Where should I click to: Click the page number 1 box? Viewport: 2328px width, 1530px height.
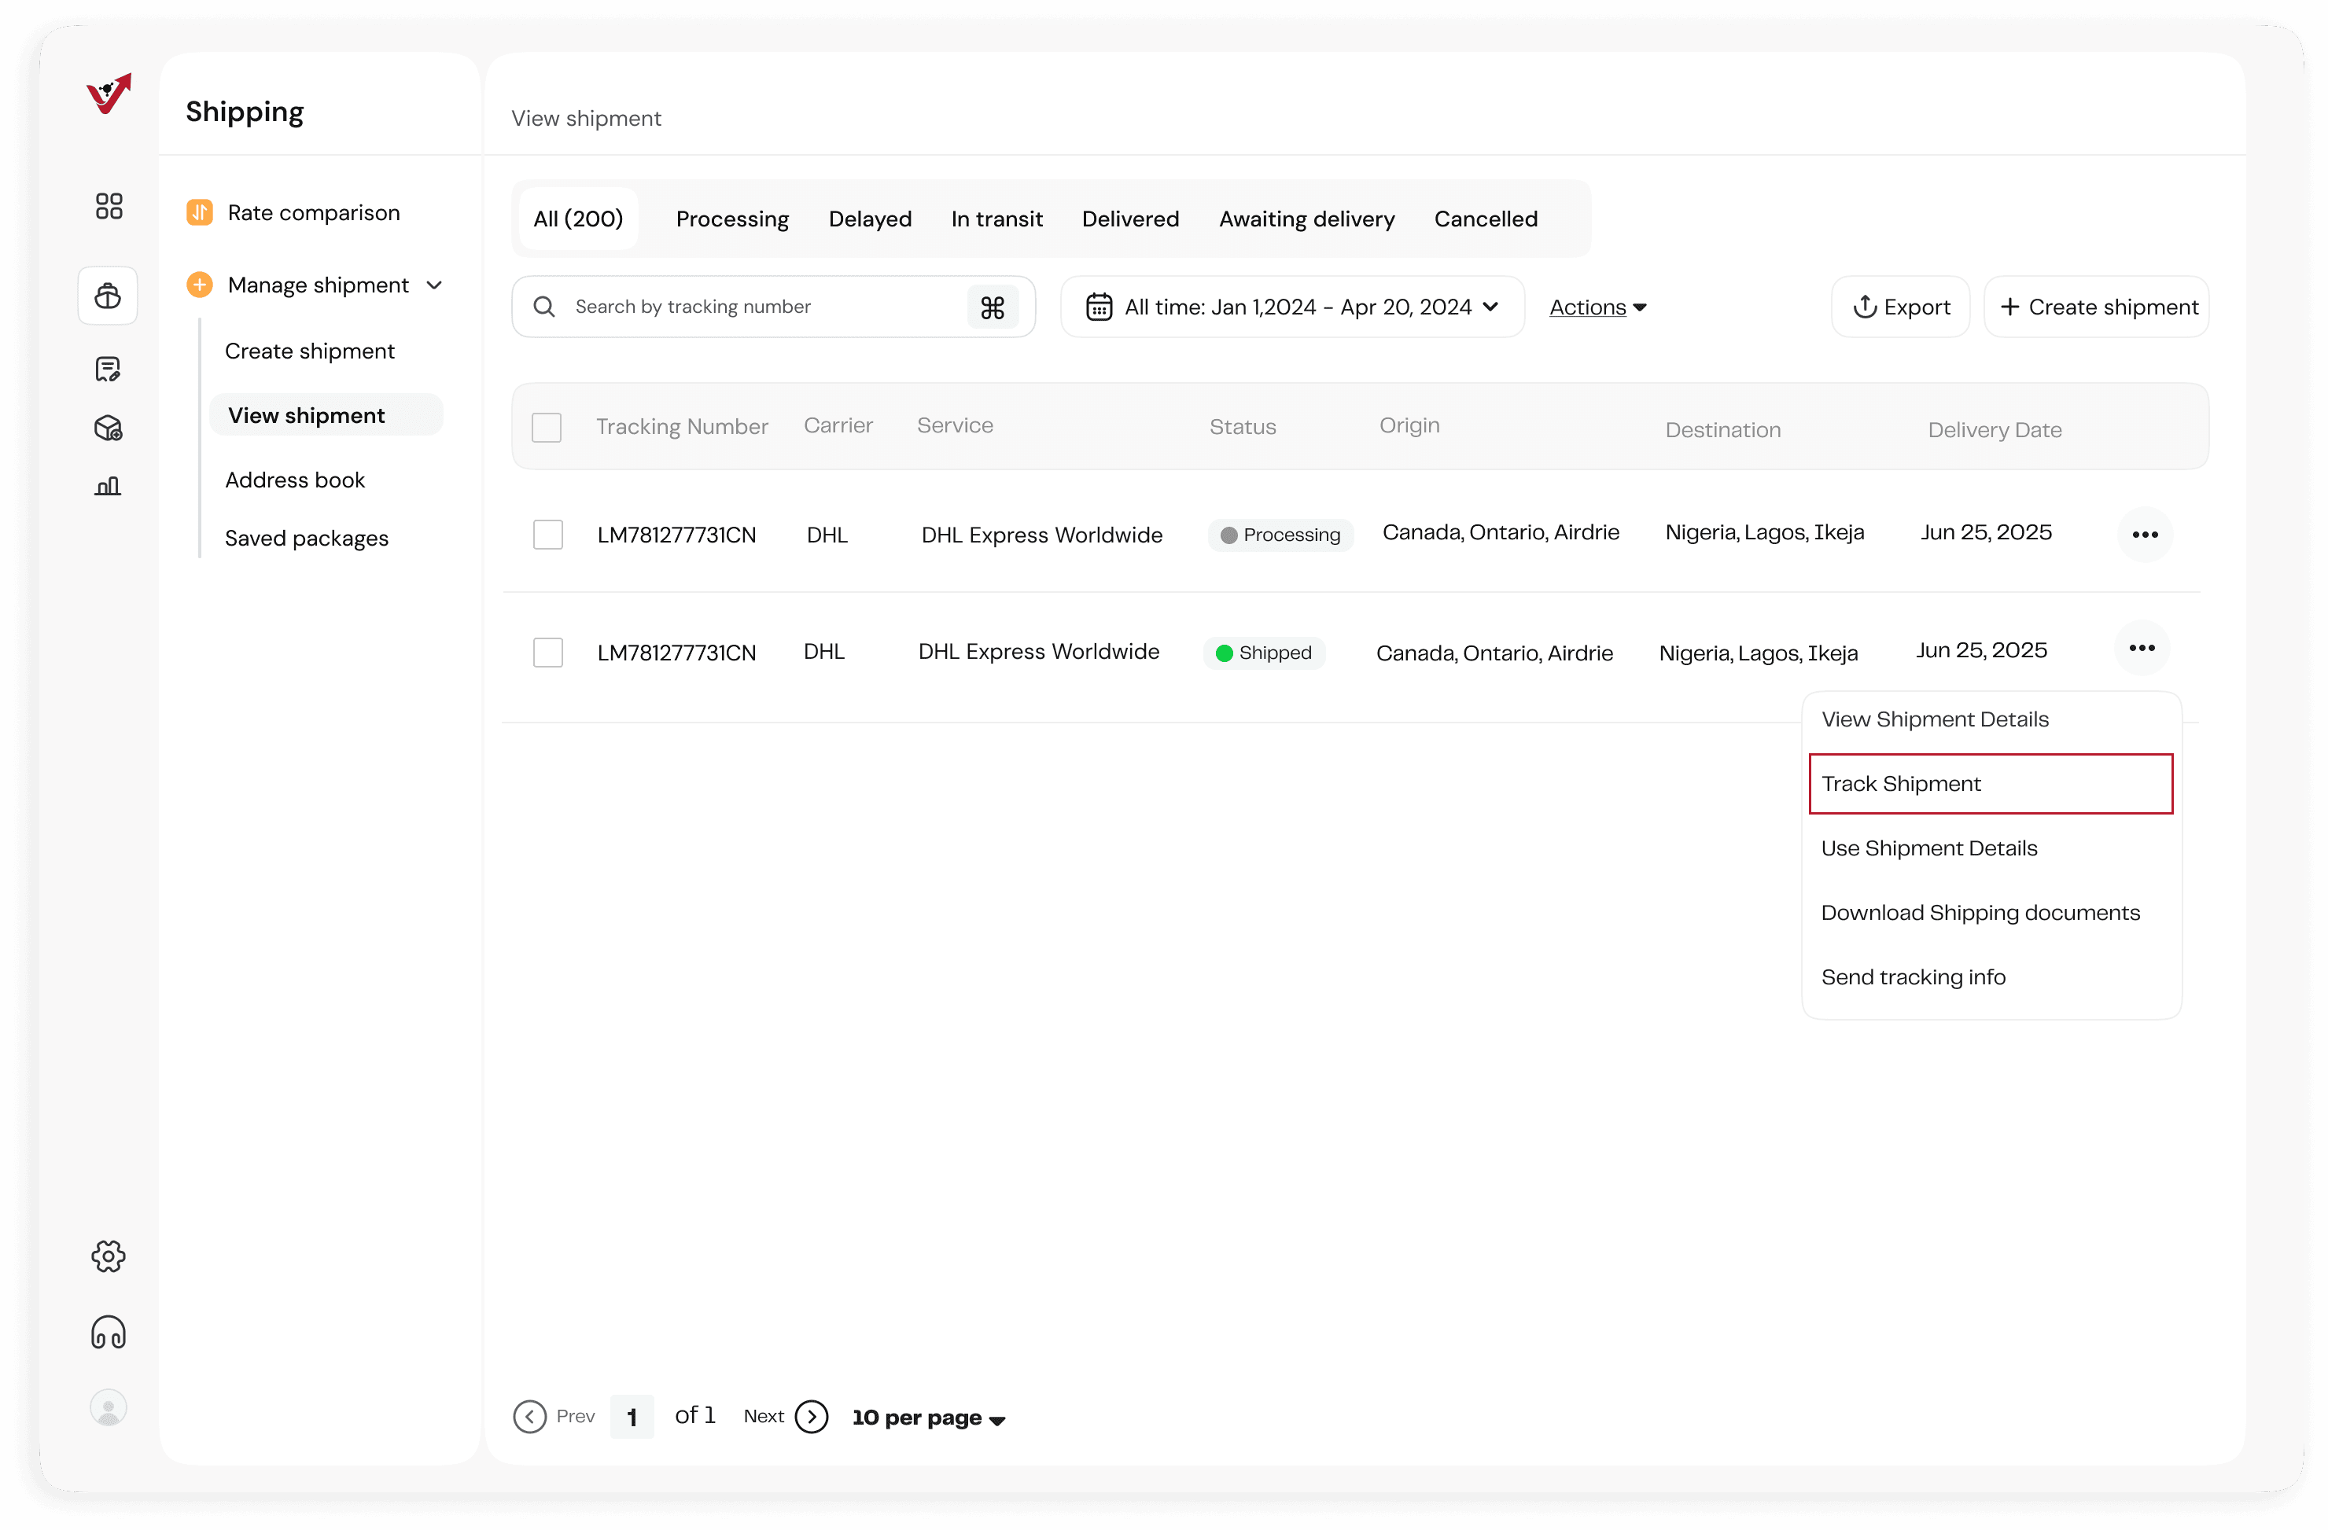[x=632, y=1417]
